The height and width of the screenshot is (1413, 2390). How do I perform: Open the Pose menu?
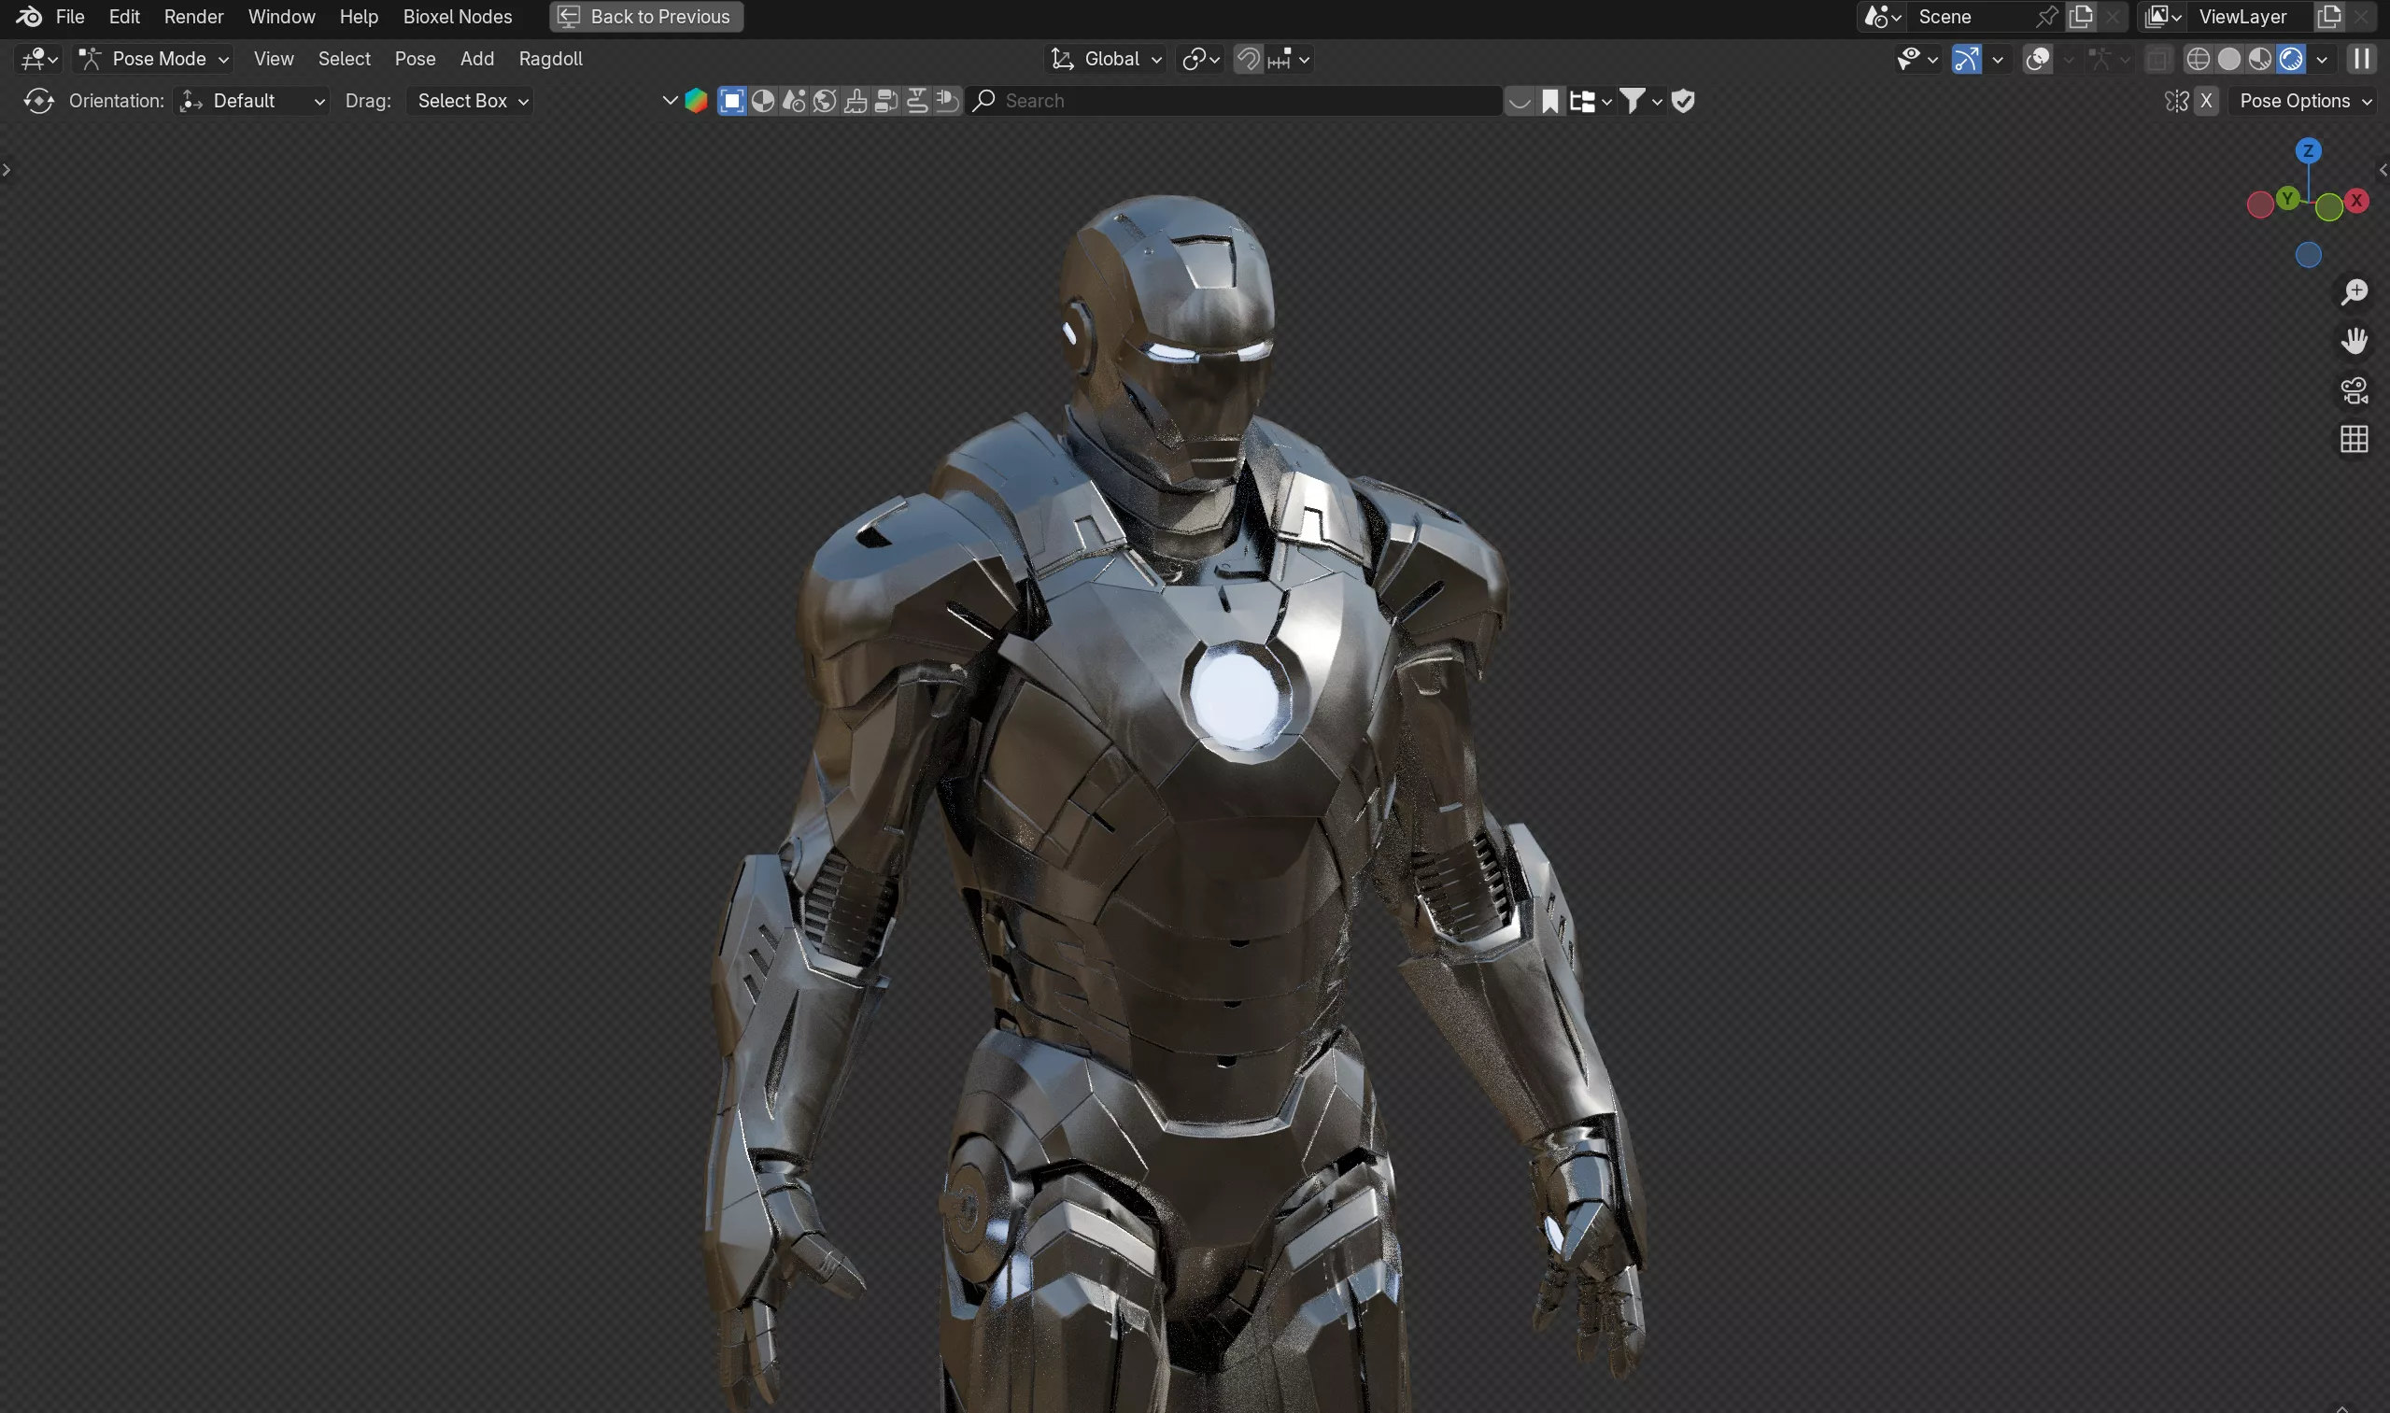[416, 59]
